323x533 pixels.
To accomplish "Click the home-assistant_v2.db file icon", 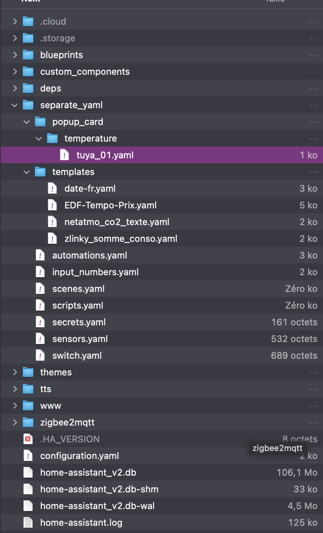I will [x=28, y=473].
